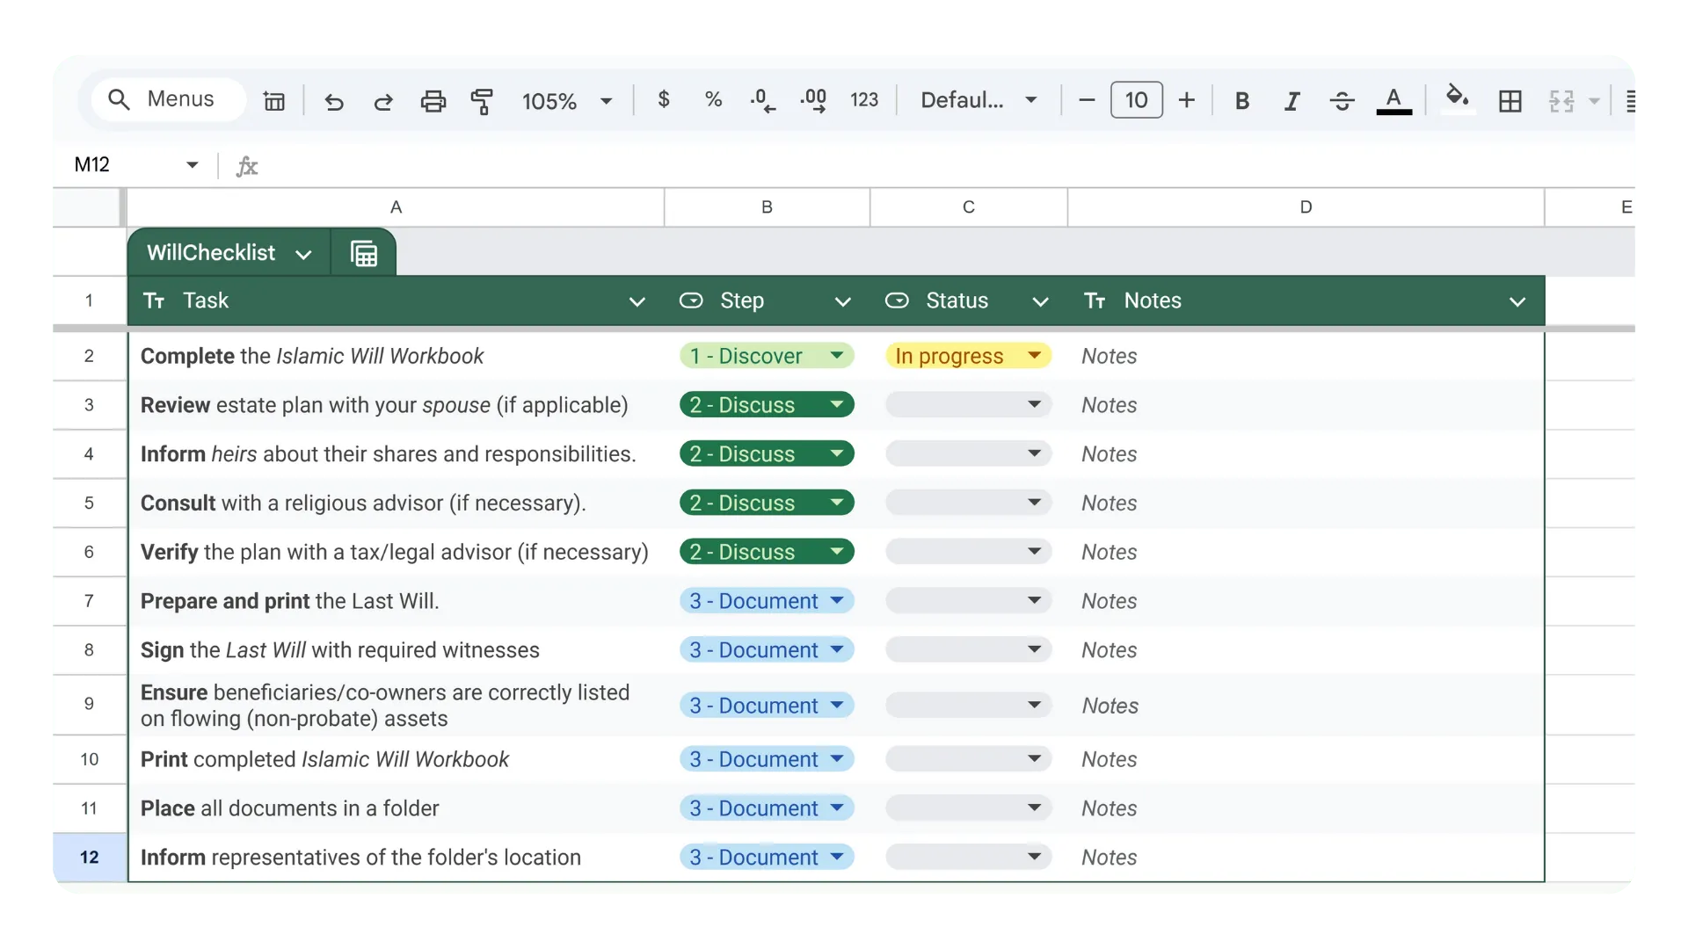Click the formula bar fx icon
This screenshot has height=949, width=1688.
point(247,165)
